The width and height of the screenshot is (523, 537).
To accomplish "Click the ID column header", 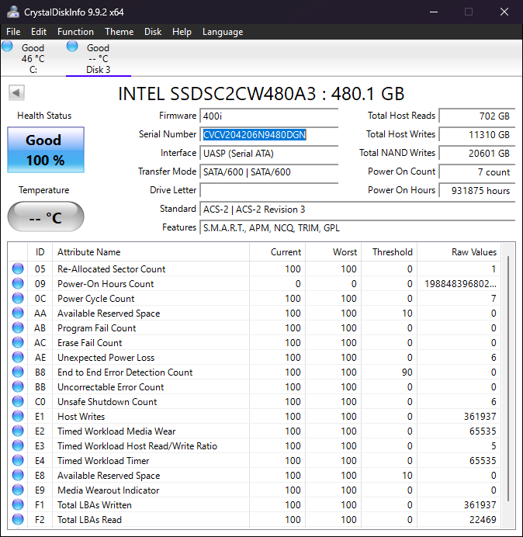I will [40, 252].
